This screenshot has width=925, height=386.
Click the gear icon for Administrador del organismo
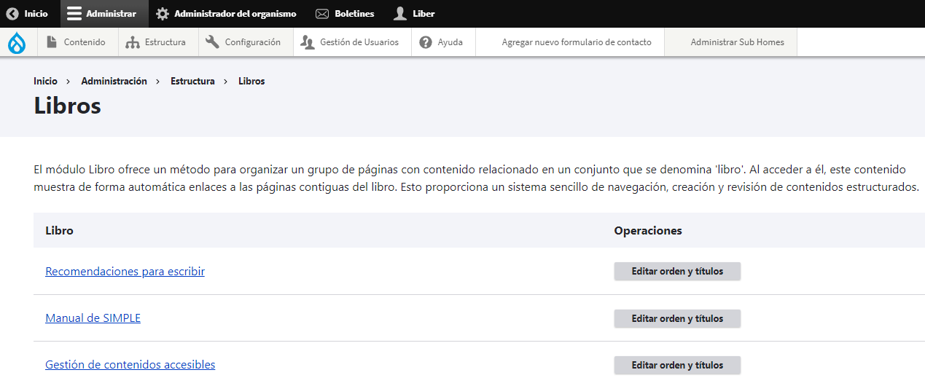point(163,14)
